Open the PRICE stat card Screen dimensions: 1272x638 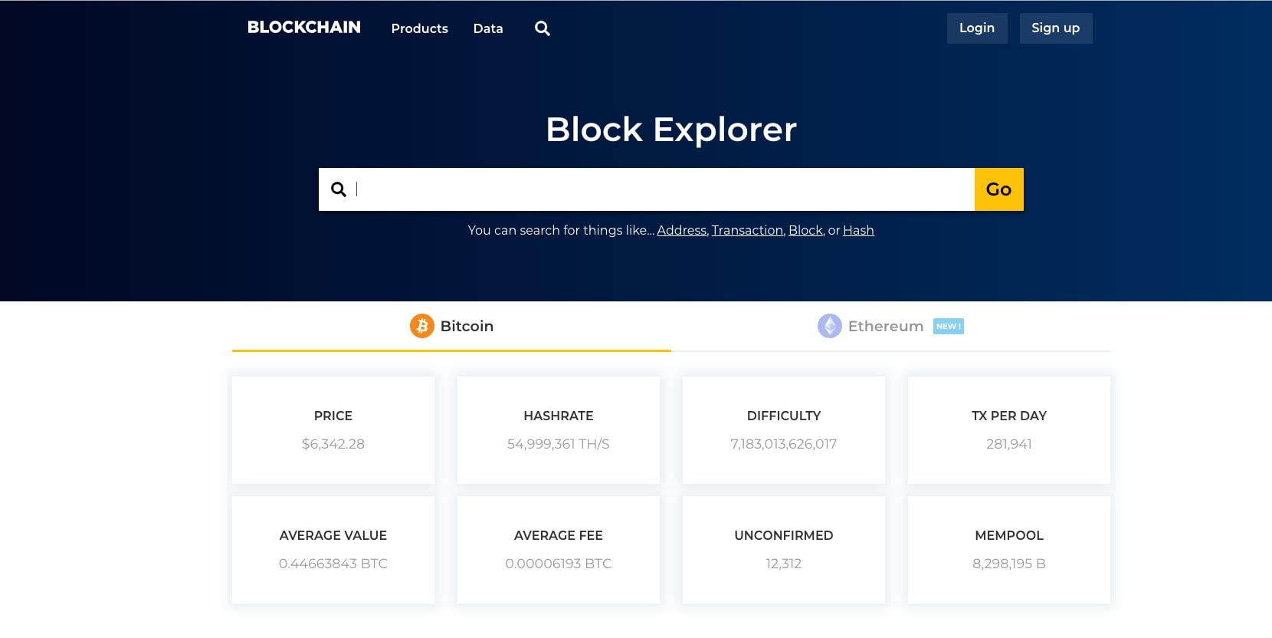pyautogui.click(x=333, y=429)
